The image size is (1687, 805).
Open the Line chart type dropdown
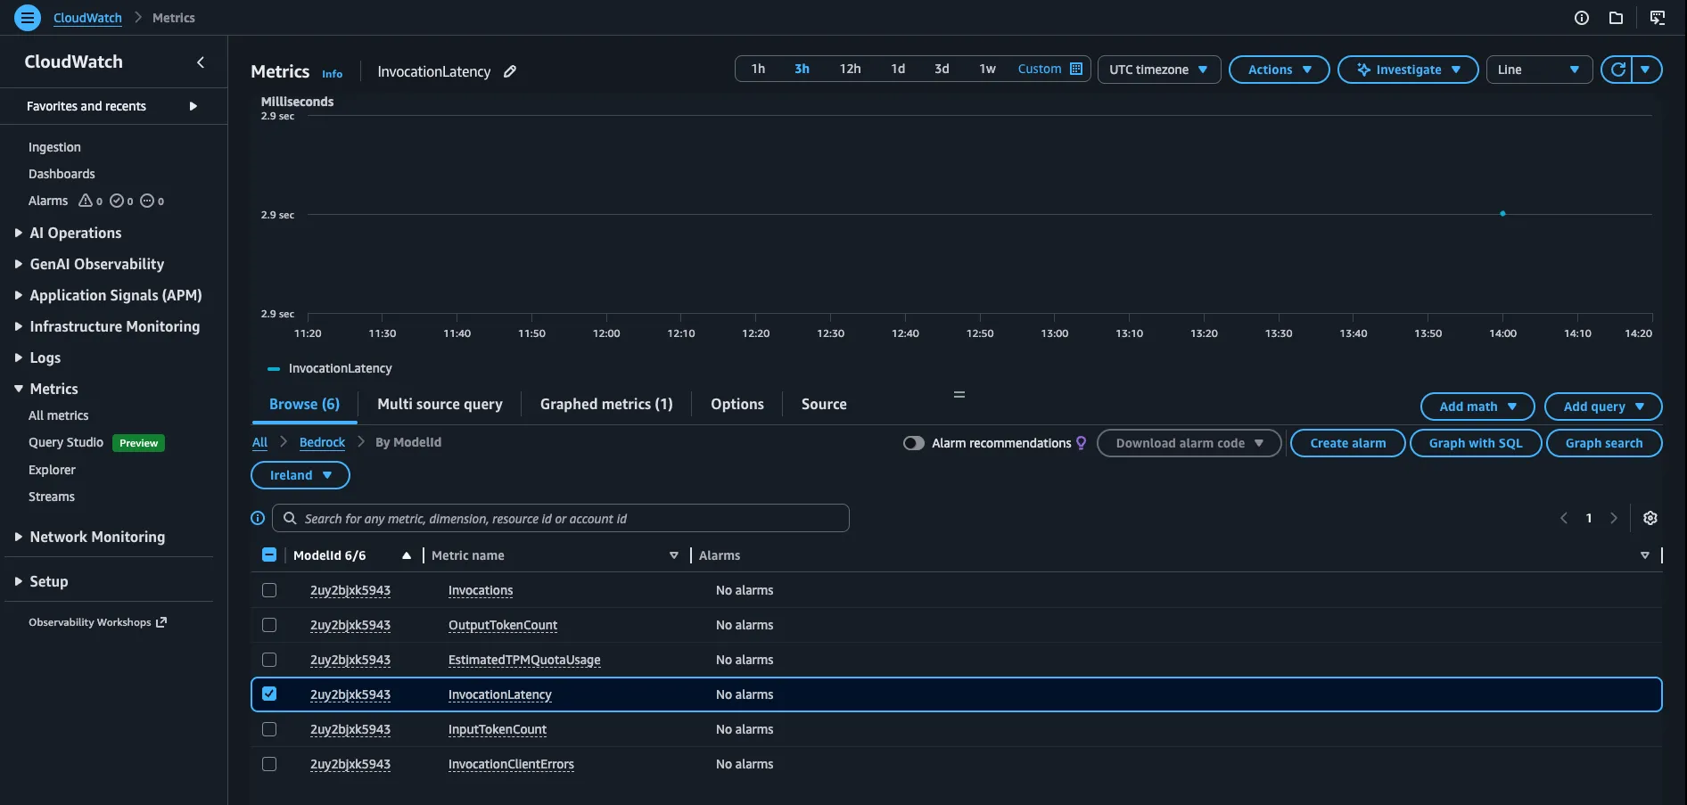coord(1539,70)
